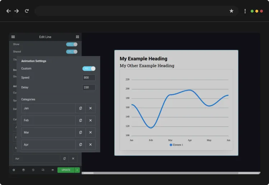The height and width of the screenshot is (185, 269).
Task: Remove the Apr category in the popup
Action: (91, 145)
